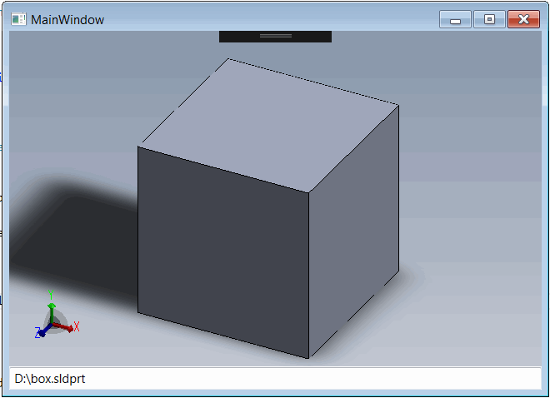
Task: Click the MainWindow application icon in title bar
Action: point(18,19)
